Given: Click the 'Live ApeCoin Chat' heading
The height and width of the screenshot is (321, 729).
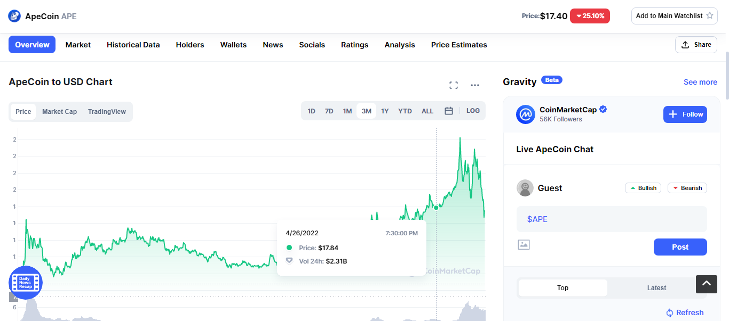Looking at the screenshot, I should [x=555, y=149].
